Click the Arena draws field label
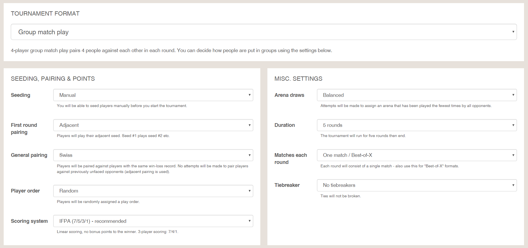The height and width of the screenshot is (248, 528). 289,95
